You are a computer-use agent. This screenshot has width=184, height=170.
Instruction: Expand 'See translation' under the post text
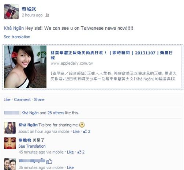[17, 37]
